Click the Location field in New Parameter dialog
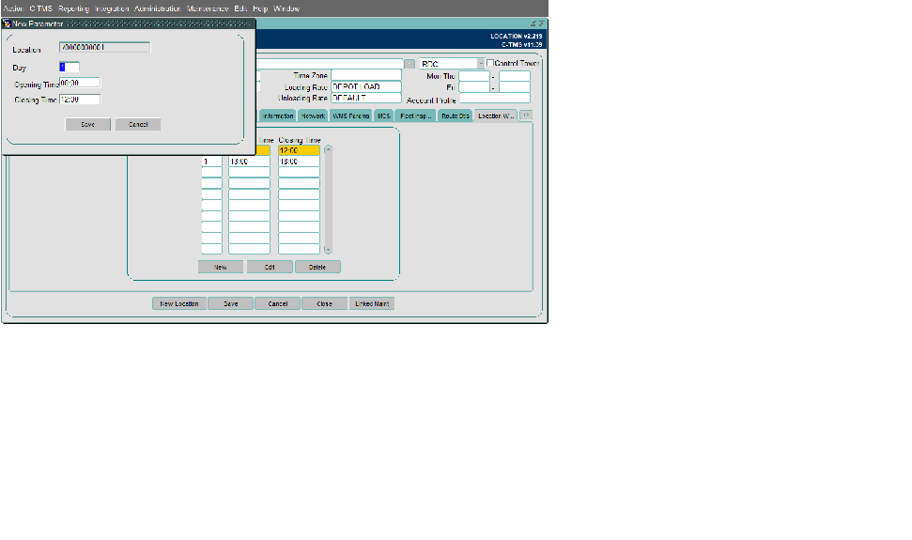 (x=104, y=47)
